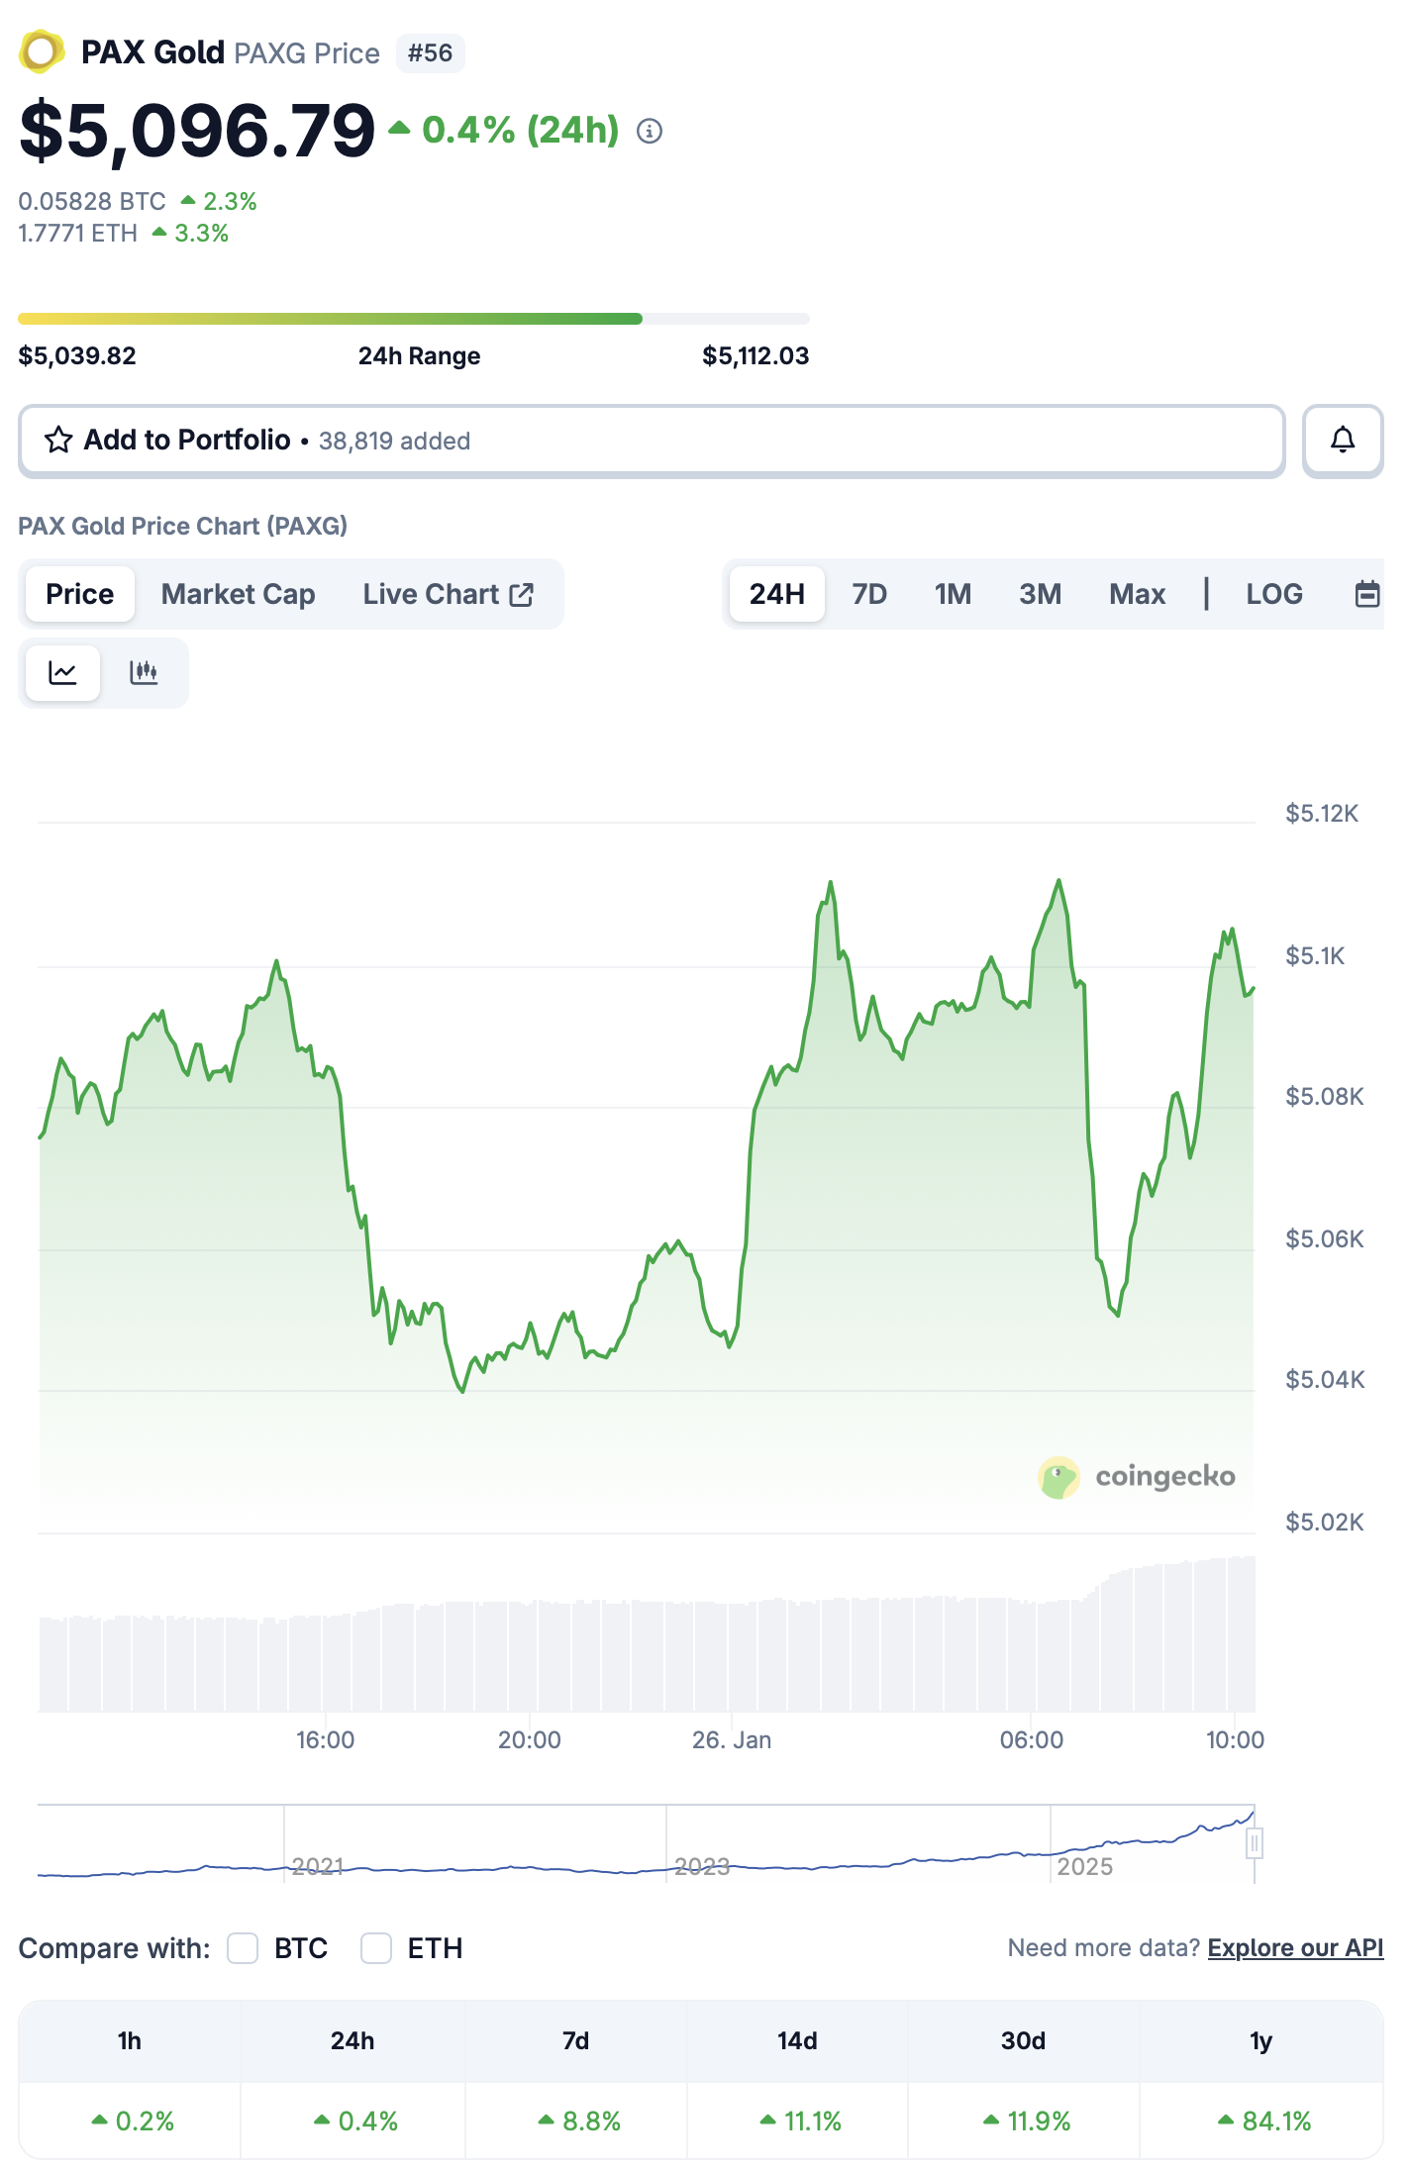Click the PAX Gold coin logo
This screenshot has height=2170, width=1410.
[x=41, y=52]
